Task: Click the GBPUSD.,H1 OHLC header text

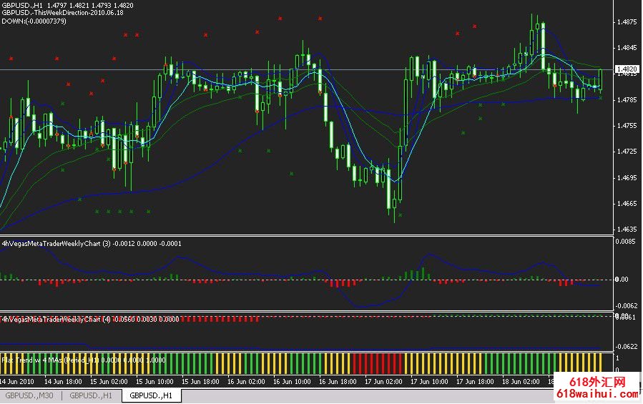Action: (x=67, y=5)
